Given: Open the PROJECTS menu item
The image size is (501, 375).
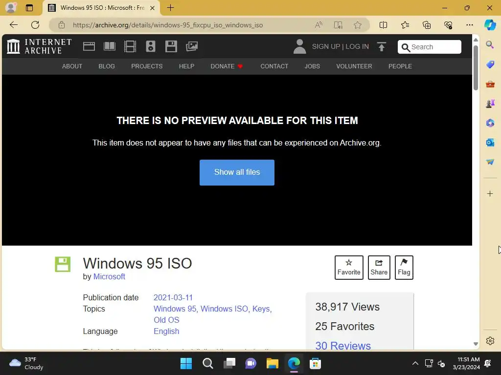Looking at the screenshot, I should click(x=147, y=66).
